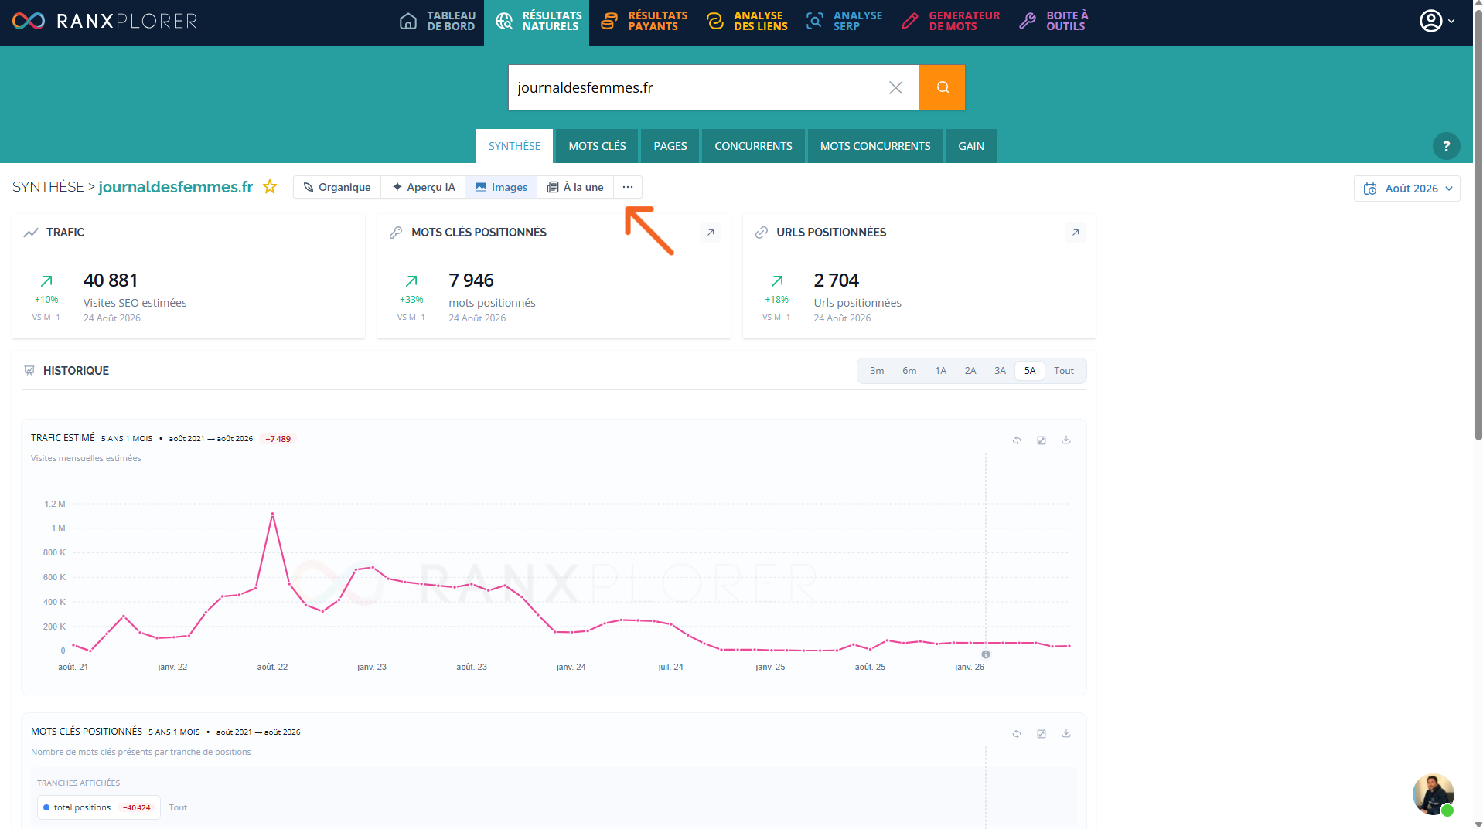This screenshot has width=1483, height=829.
Task: Switch to Mots Clés tab
Action: pos(597,146)
